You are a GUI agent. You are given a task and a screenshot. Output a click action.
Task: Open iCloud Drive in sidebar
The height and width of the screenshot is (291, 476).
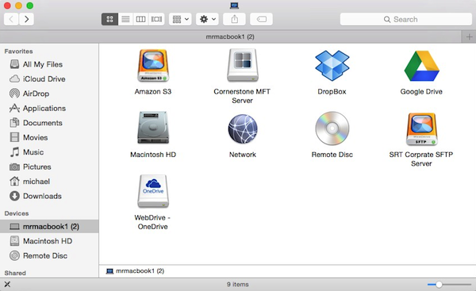point(49,78)
